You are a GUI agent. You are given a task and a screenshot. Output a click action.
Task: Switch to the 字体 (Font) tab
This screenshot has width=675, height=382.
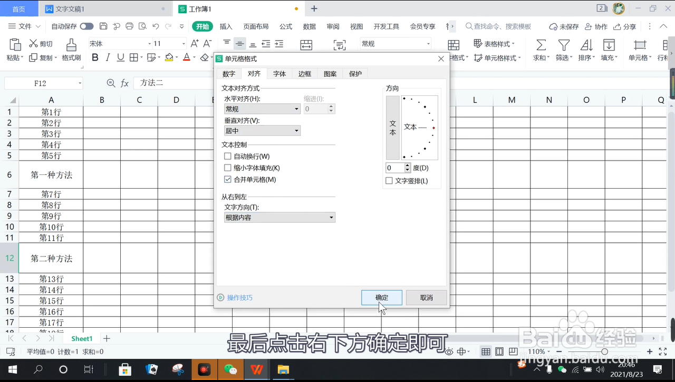coord(279,74)
